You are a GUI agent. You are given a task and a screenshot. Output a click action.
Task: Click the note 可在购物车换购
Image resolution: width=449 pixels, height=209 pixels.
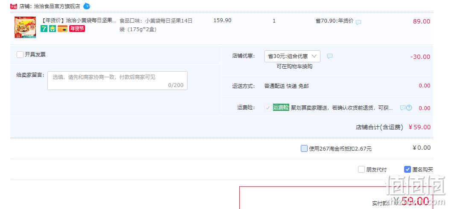coord(294,67)
